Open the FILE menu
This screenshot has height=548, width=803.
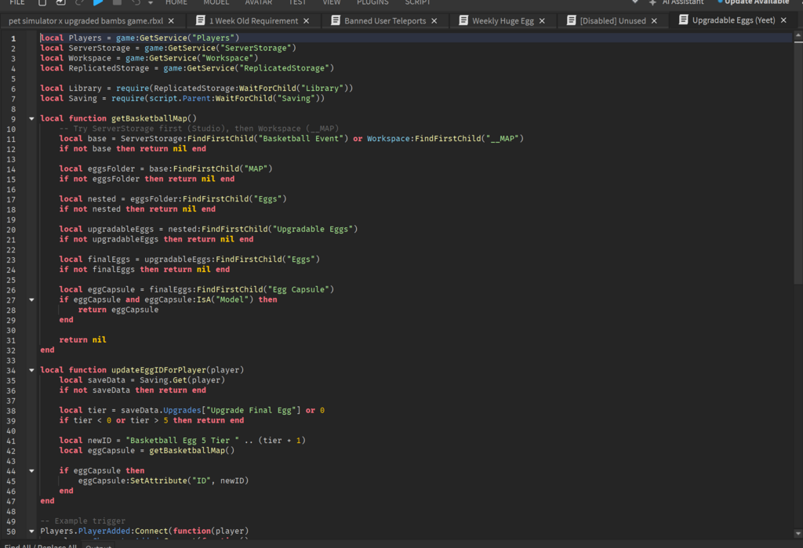click(16, 3)
